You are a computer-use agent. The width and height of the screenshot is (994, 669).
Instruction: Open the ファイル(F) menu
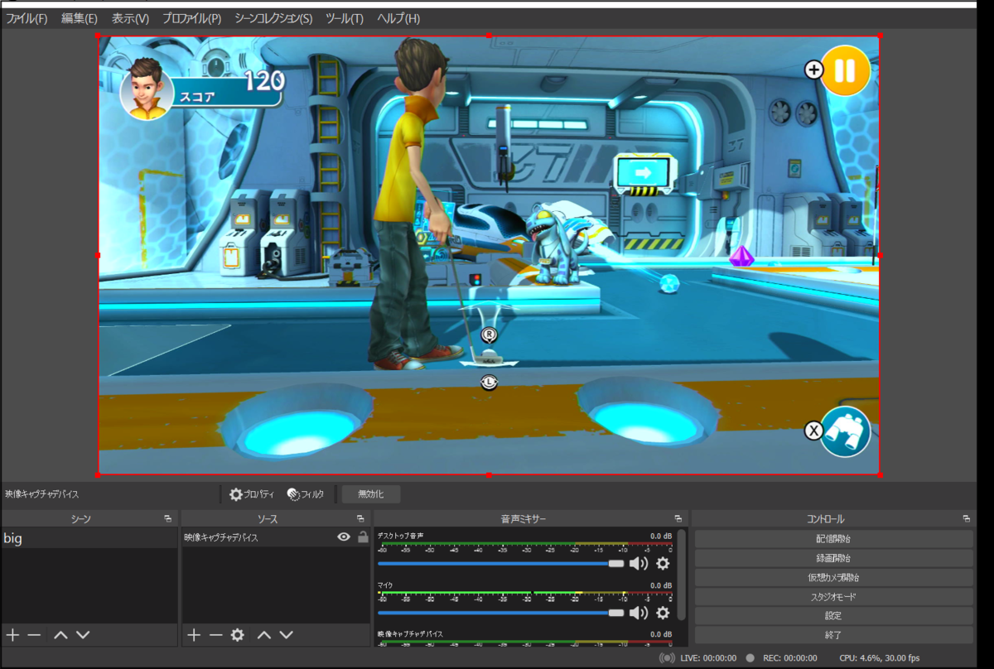[x=27, y=18]
